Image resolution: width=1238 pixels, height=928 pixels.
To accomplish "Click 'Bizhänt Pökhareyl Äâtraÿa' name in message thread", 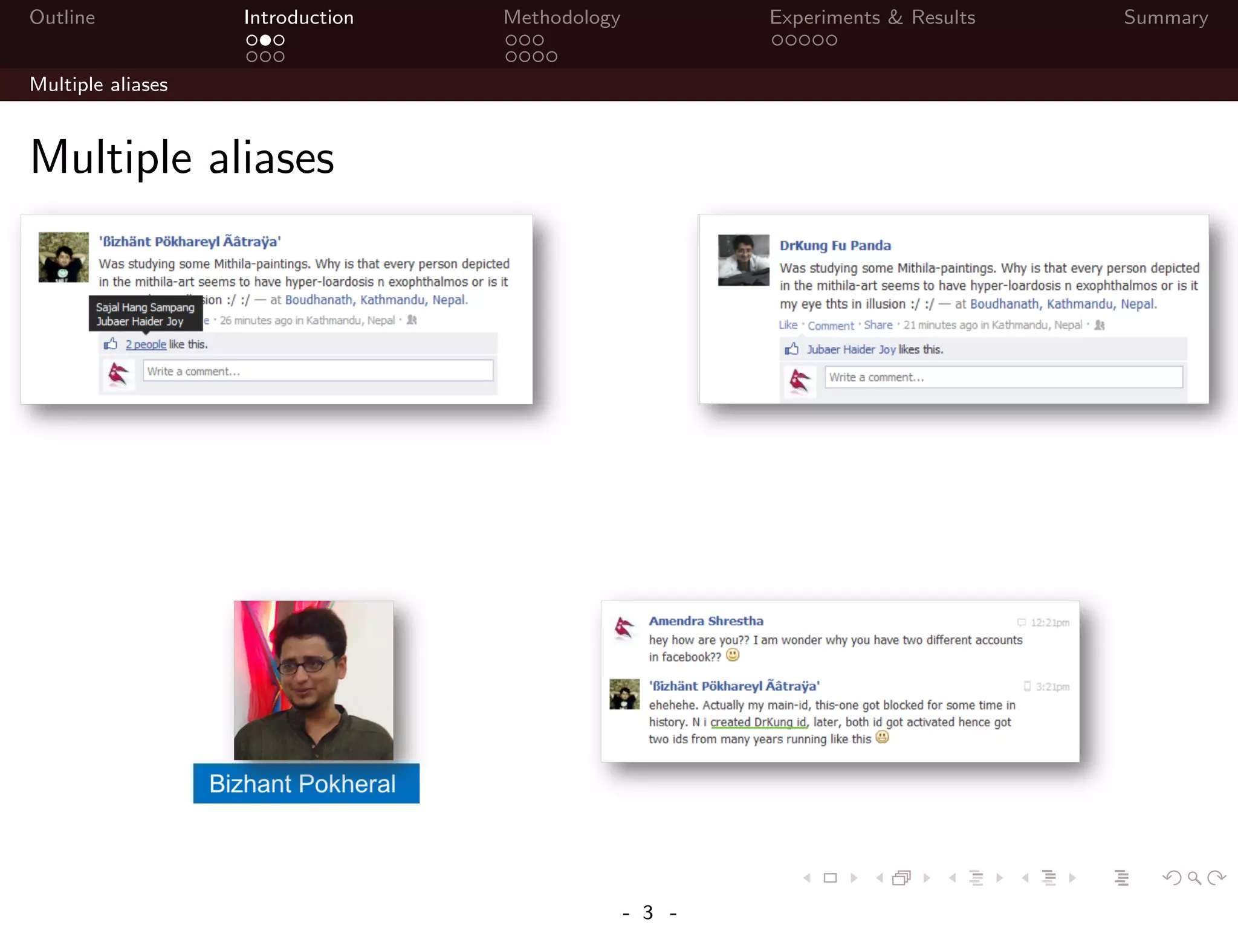I will point(734,686).
